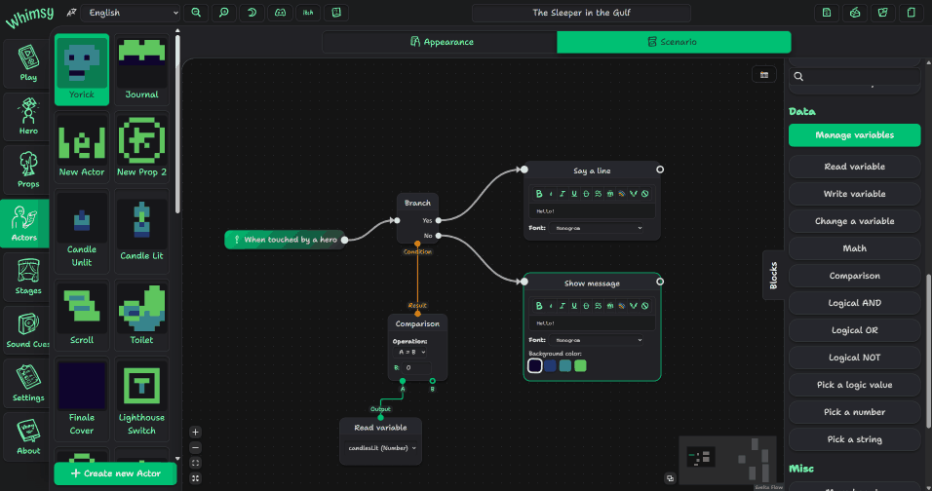This screenshot has width=932, height=491.
Task: Add a Logical AND block
Action: point(854,303)
